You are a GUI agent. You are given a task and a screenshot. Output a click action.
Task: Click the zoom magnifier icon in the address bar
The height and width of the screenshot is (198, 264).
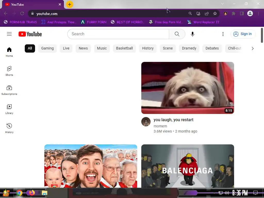click(x=190, y=13)
